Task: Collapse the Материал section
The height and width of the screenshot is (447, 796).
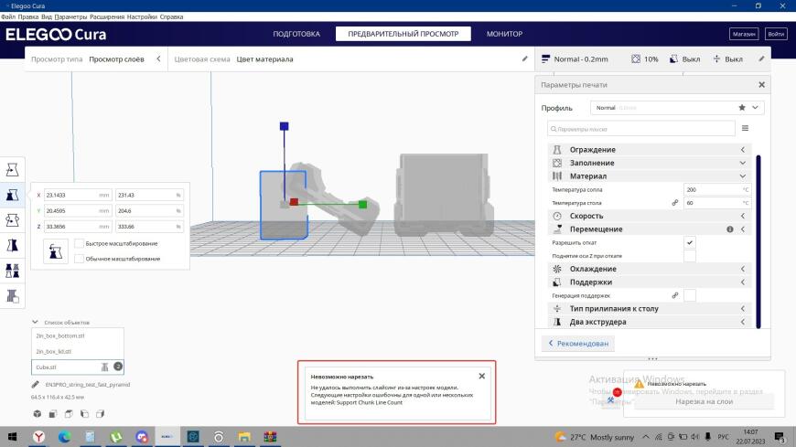Action: tap(650, 176)
